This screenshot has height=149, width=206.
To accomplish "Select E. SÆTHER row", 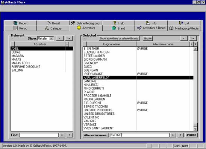I will tap(138, 49).
